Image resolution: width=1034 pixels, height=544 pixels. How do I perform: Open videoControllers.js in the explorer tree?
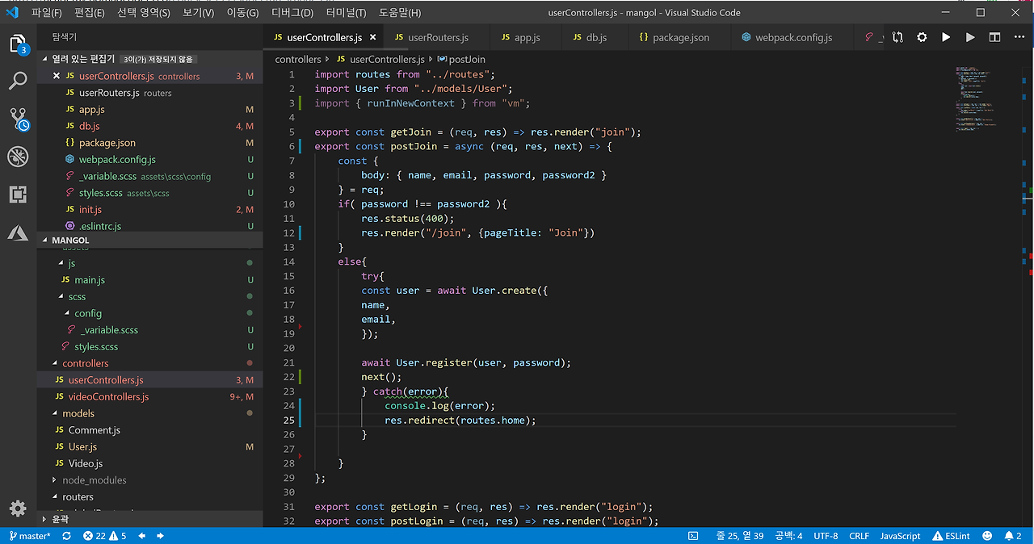(x=108, y=396)
